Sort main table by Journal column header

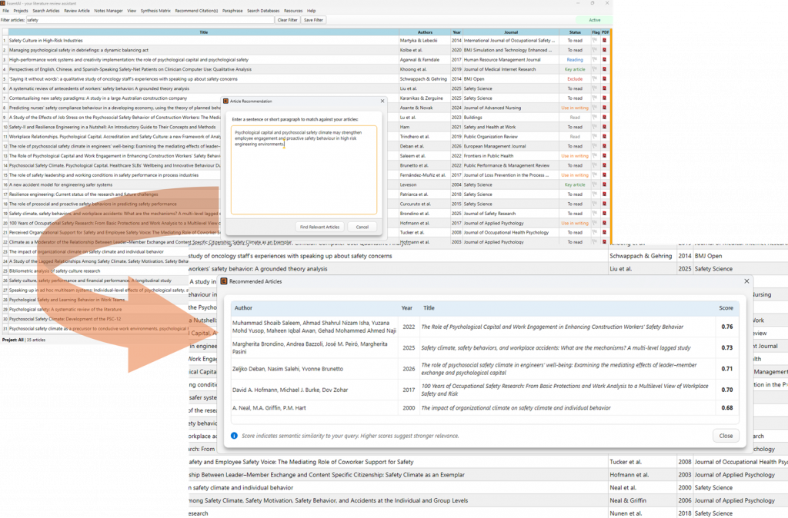point(511,32)
